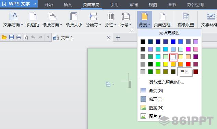Select the 页面布局 tab
The image size is (217, 129).
point(91,4)
